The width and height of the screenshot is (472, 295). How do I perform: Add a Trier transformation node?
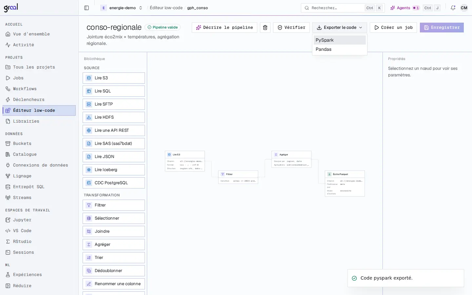tap(114, 258)
